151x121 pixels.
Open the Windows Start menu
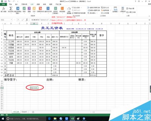[3, 119]
